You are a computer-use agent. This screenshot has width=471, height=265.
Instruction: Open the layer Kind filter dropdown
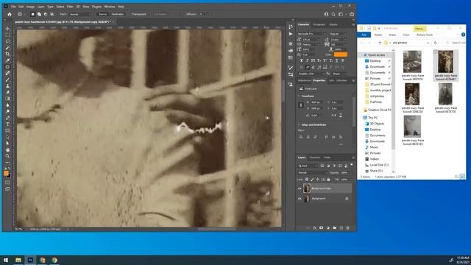pos(308,166)
